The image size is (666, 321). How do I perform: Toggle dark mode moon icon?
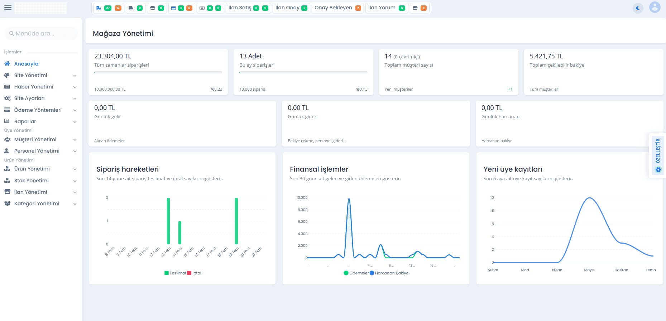pos(638,8)
